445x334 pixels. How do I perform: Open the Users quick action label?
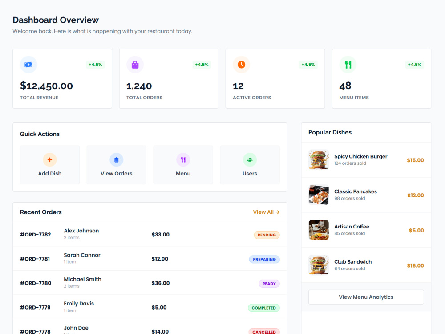click(250, 174)
